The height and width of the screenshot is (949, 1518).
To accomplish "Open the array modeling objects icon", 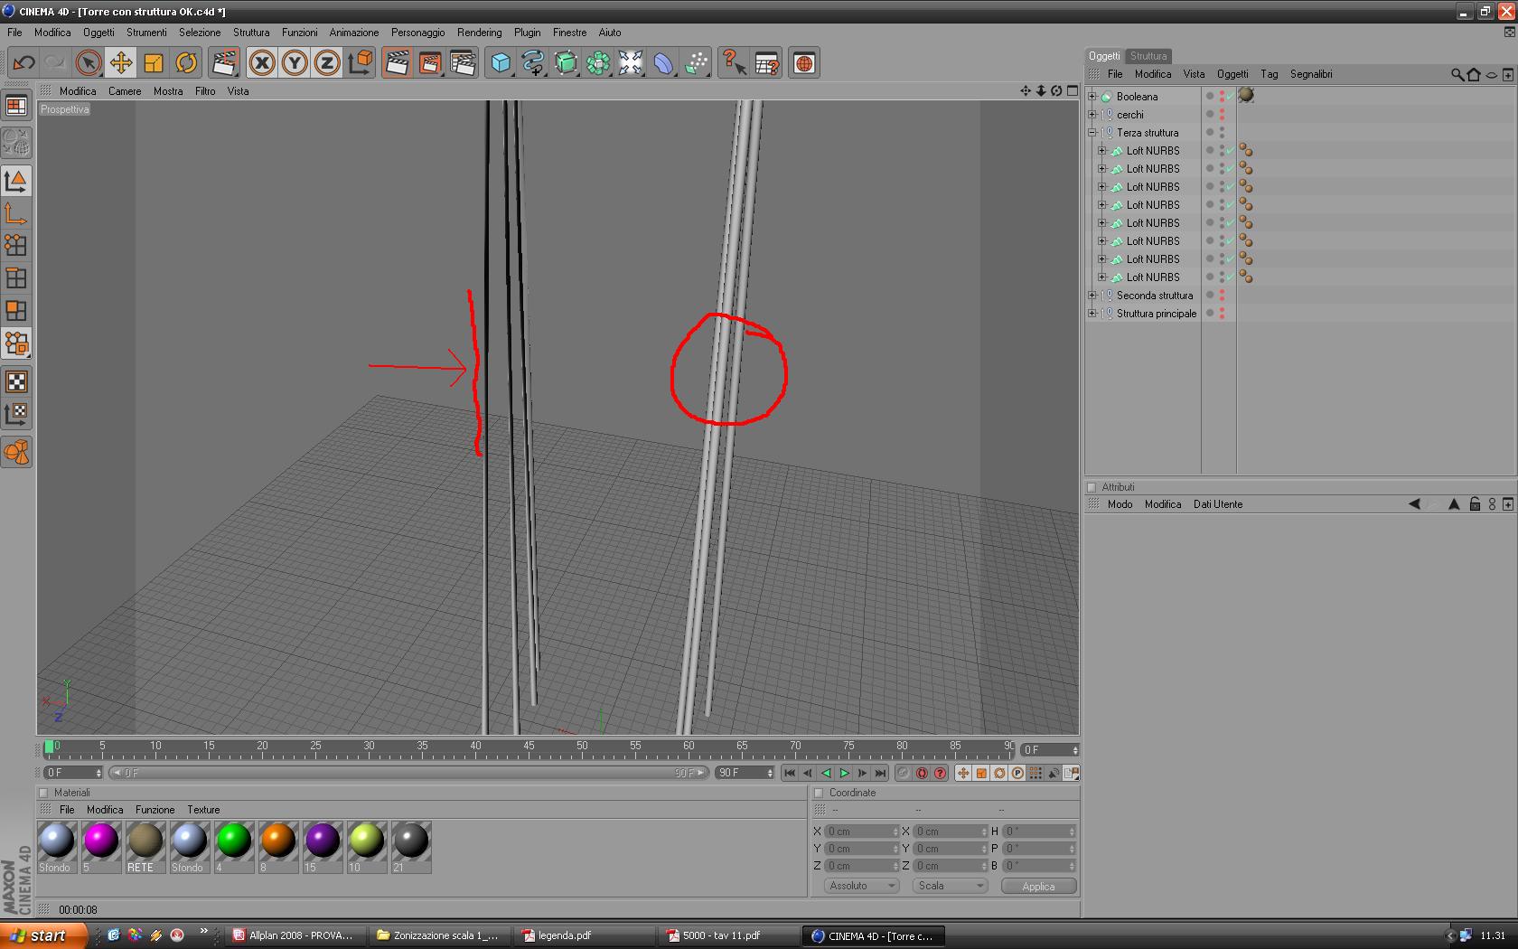I will 598,62.
